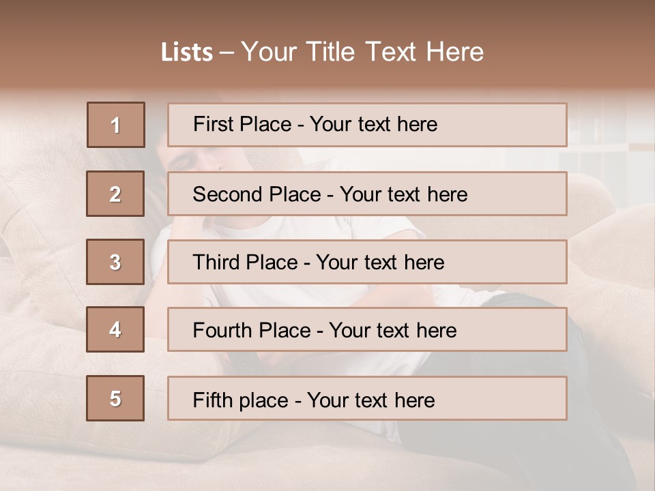Click the words 'First Place' in row one
655x491 pixels.
pos(242,124)
